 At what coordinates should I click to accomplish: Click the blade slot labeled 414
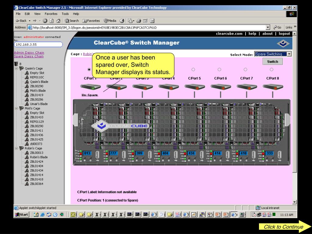pos(217,153)
